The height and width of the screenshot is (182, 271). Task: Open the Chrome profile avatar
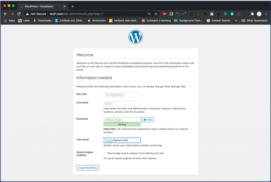click(x=259, y=14)
